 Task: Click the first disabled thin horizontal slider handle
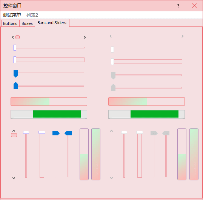tap(112, 50)
